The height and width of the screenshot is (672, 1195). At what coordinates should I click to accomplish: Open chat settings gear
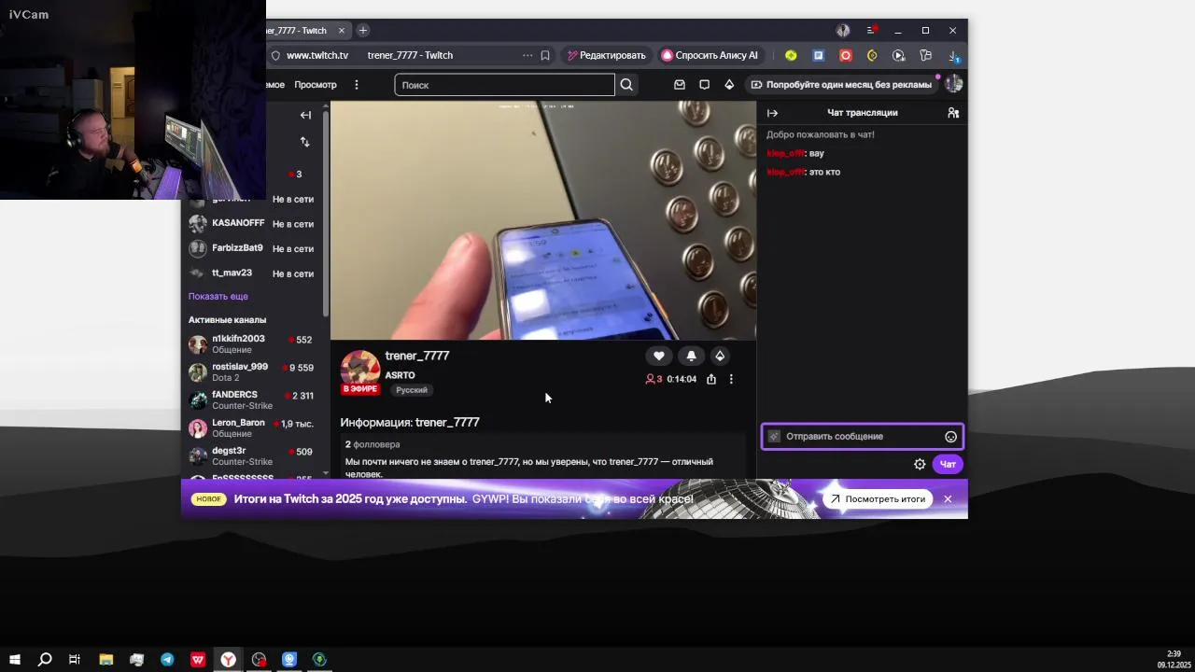(x=920, y=464)
